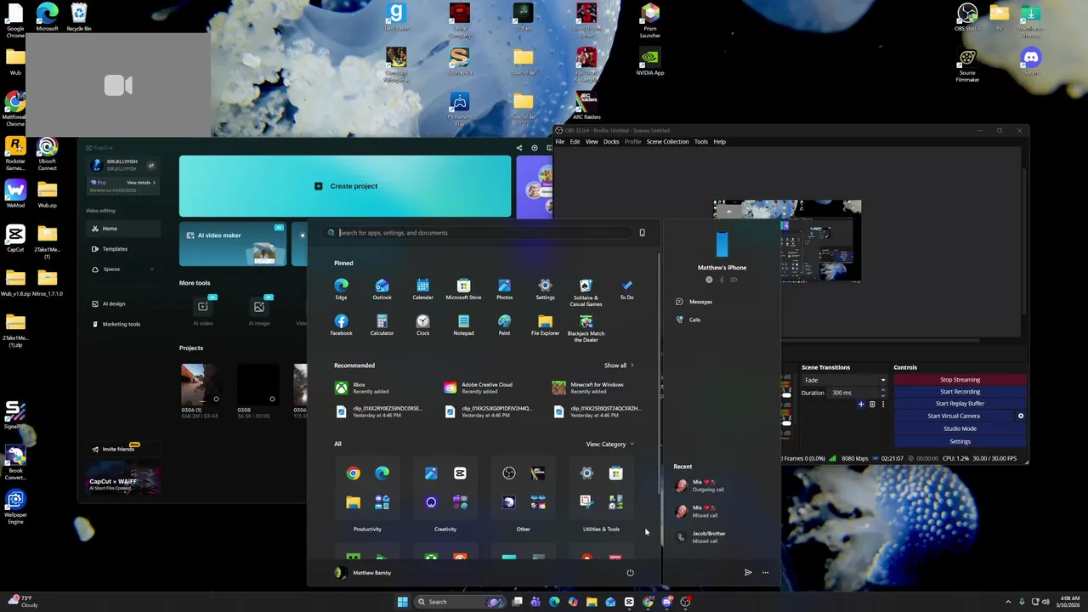
Task: Open OBS Docks menu
Action: tap(611, 142)
